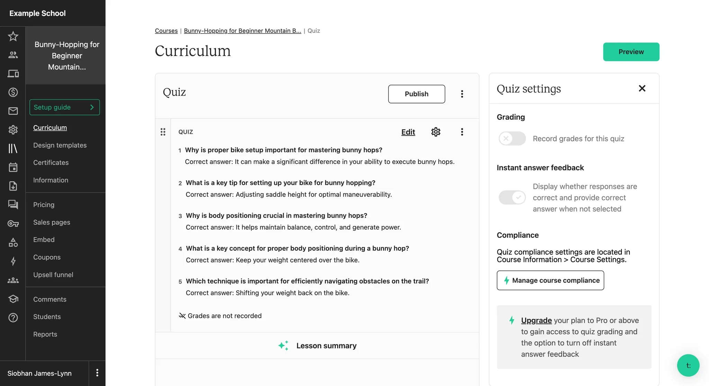Click the Setup guide chevron expander
The image size is (709, 386).
[x=92, y=107]
